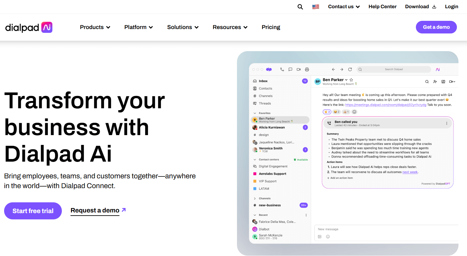Collapse the Recent section chevron
467x256 pixels.
pyautogui.click(x=255, y=215)
